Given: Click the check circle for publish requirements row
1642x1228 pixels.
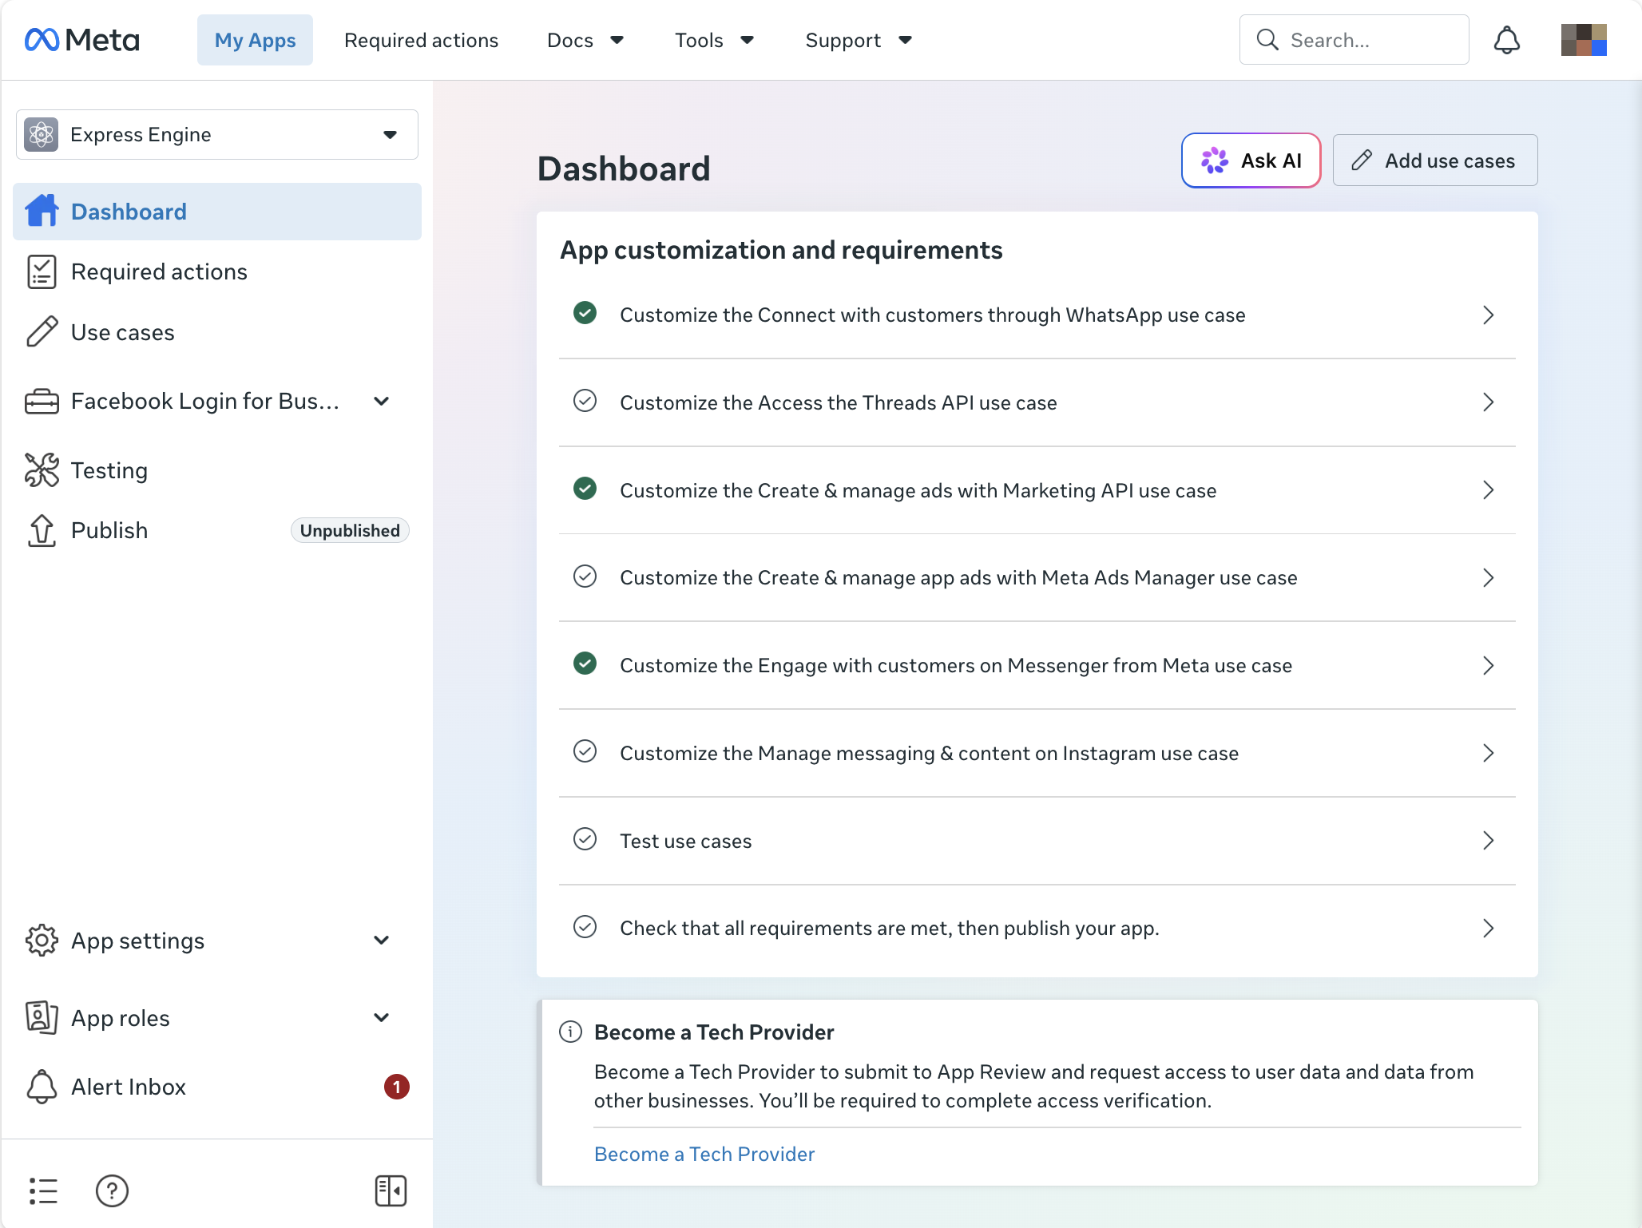Looking at the screenshot, I should click(x=585, y=926).
